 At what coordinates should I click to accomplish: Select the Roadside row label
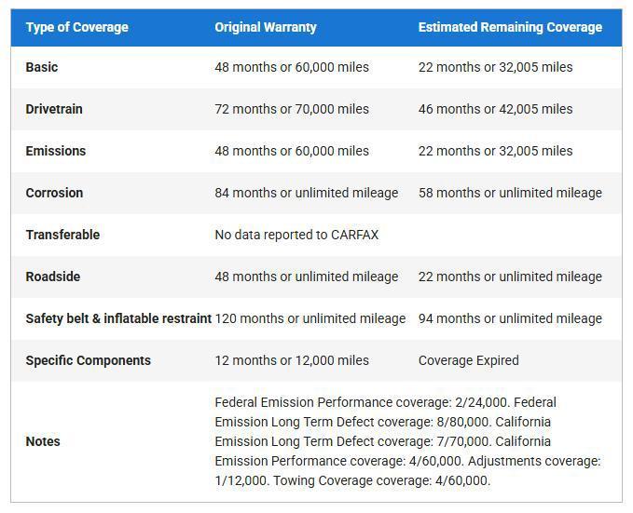[x=53, y=277]
